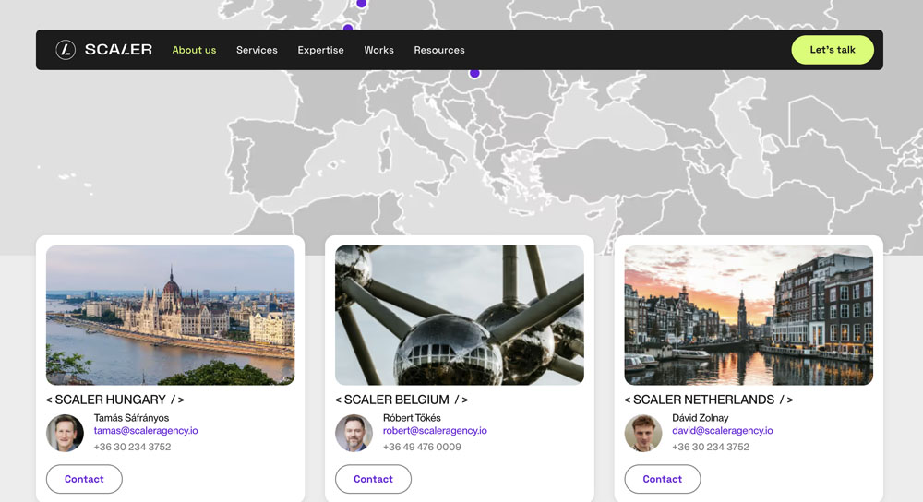Open the Works menu item
The image size is (923, 502).
pos(379,50)
